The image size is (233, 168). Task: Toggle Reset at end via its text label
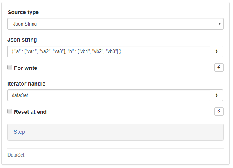point(30,112)
